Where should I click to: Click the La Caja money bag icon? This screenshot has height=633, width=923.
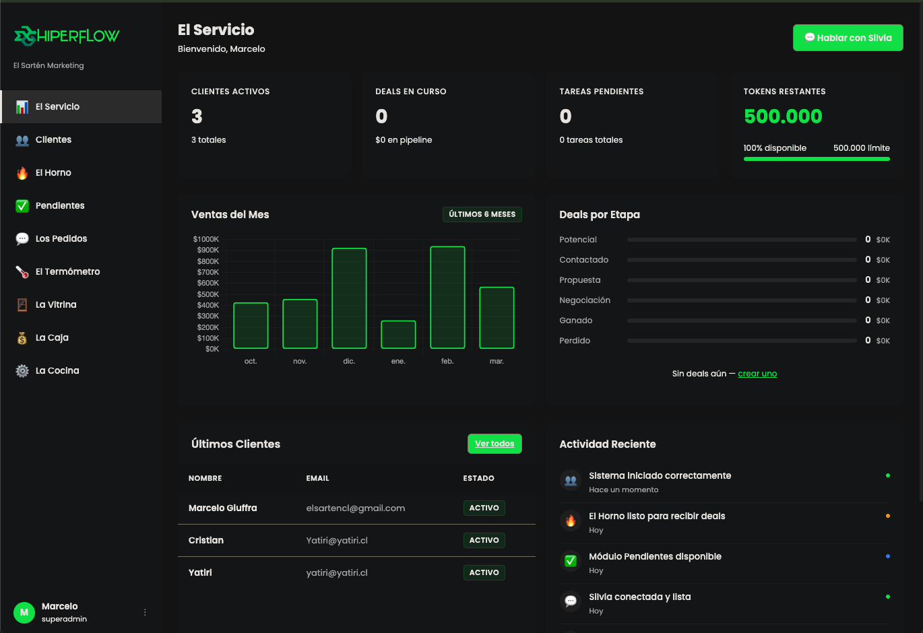[22, 338]
